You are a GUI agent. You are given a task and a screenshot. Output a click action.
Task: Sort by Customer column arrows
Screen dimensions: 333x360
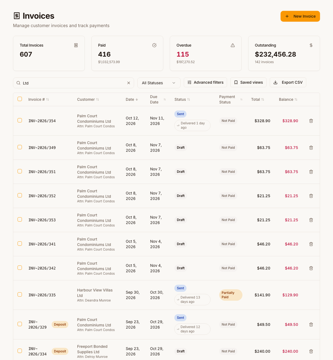tap(97, 99)
